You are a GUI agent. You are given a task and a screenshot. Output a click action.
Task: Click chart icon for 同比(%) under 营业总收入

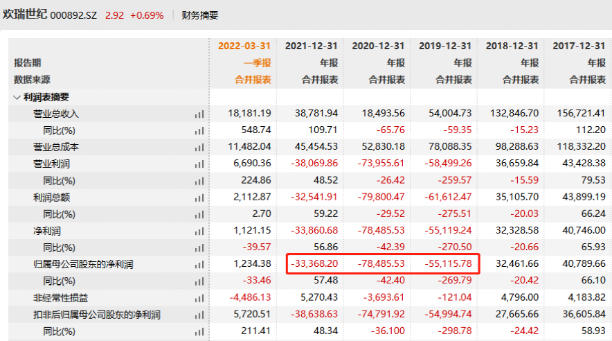[199, 130]
